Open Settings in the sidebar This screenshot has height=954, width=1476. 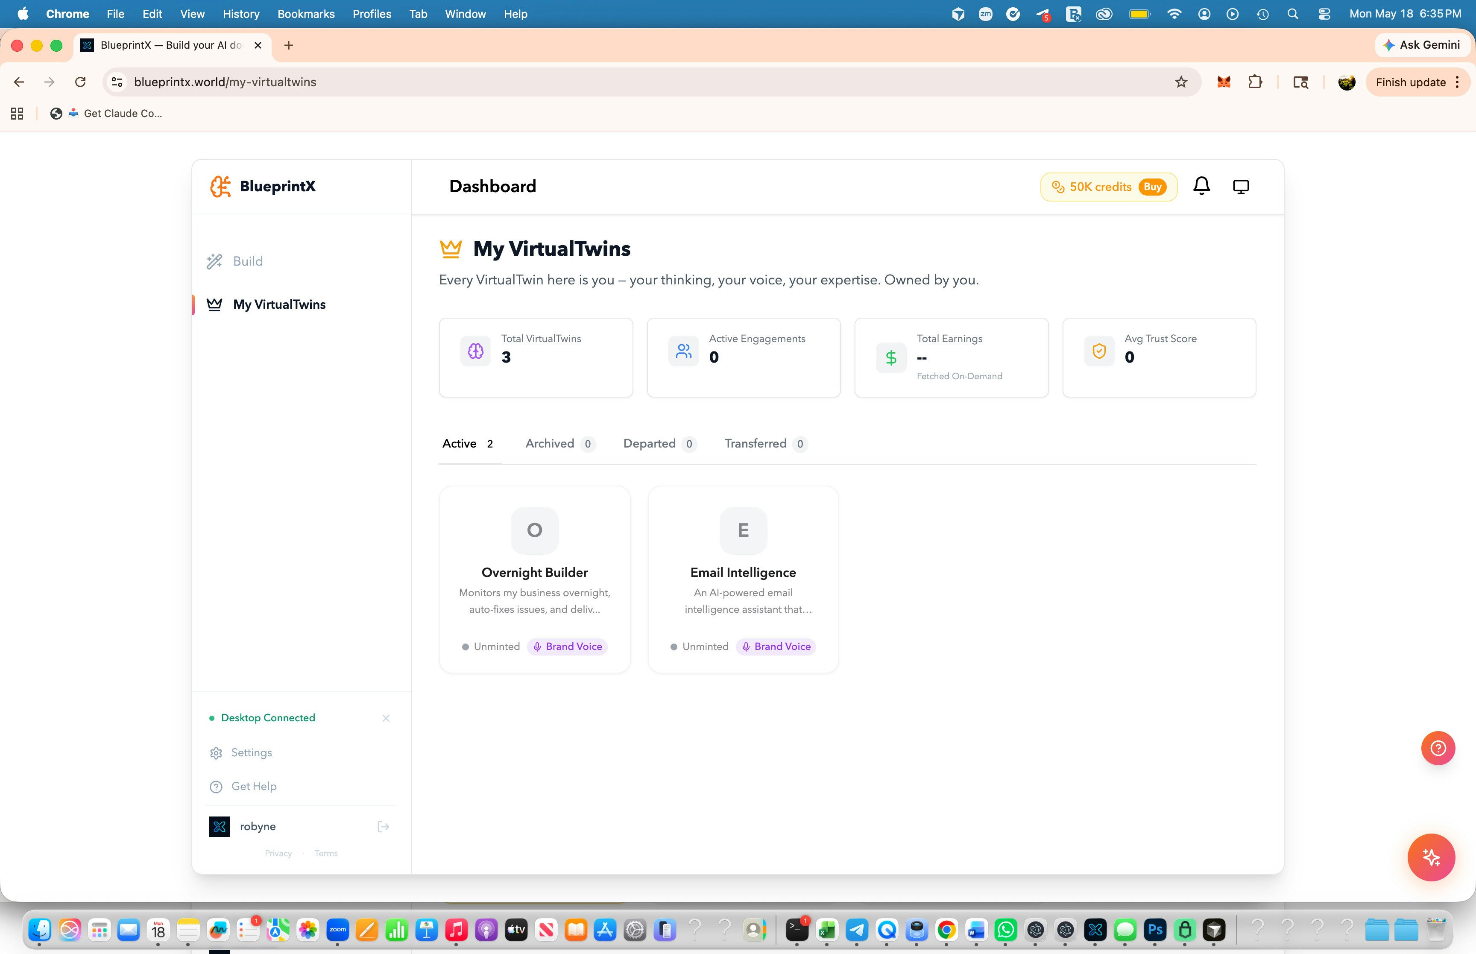pyautogui.click(x=241, y=753)
